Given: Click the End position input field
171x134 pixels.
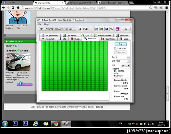Looking at the screenshot, I should [121, 61].
